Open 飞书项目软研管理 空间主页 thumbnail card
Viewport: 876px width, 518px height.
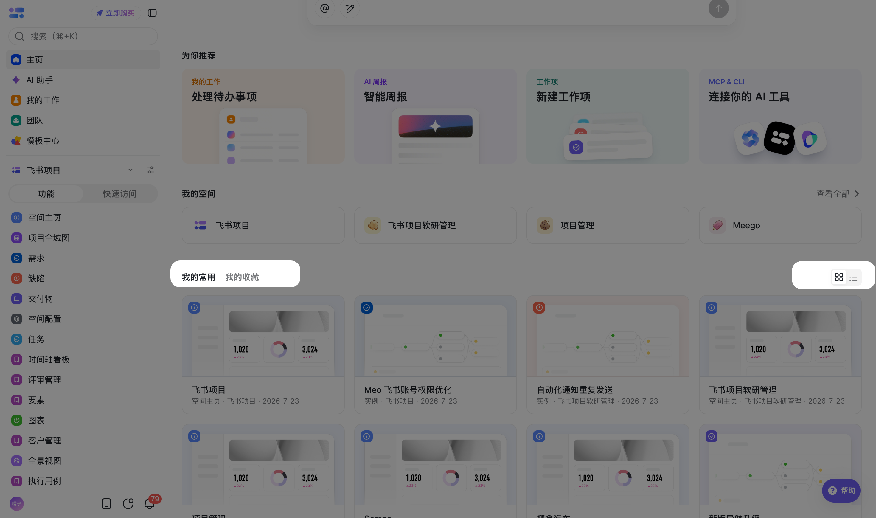pyautogui.click(x=780, y=355)
